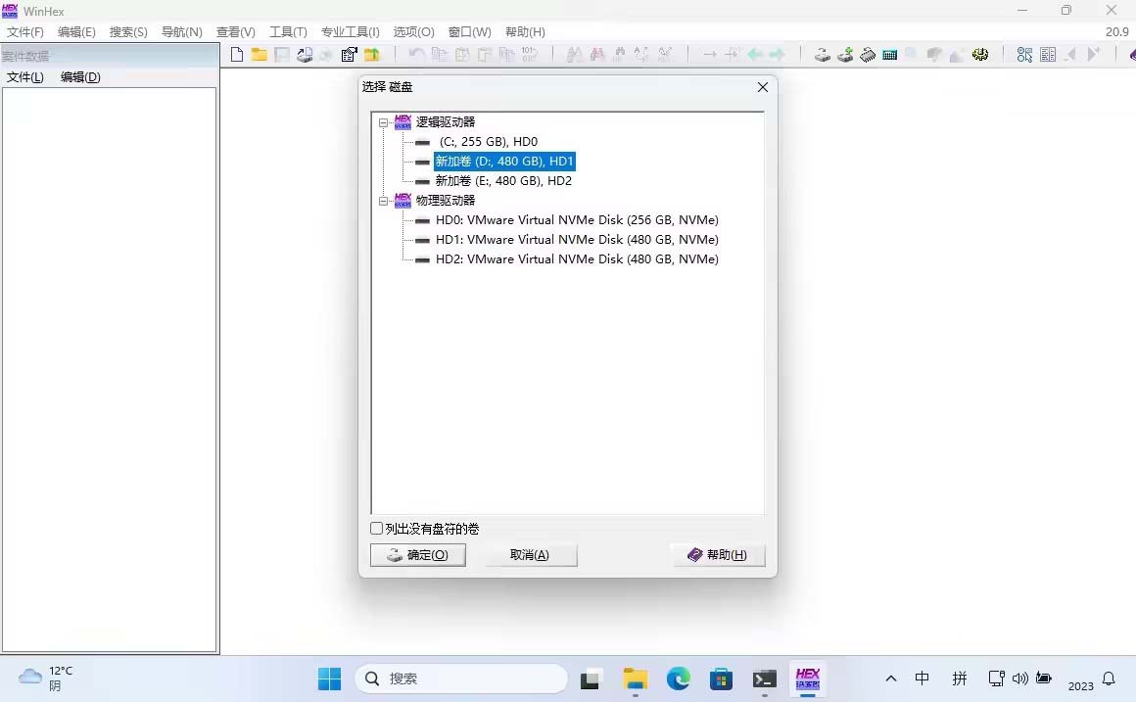
Task: Click the Find hex values red binoculars icon
Action: [597, 54]
